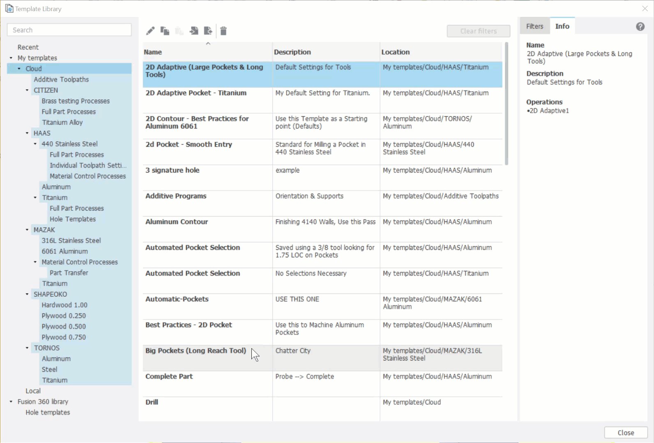Collapse the SHAPEOKO folder arrow
The height and width of the screenshot is (443, 654).
(x=27, y=294)
